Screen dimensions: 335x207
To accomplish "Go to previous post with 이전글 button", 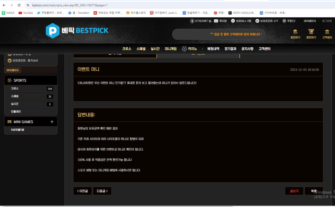I will (82, 191).
